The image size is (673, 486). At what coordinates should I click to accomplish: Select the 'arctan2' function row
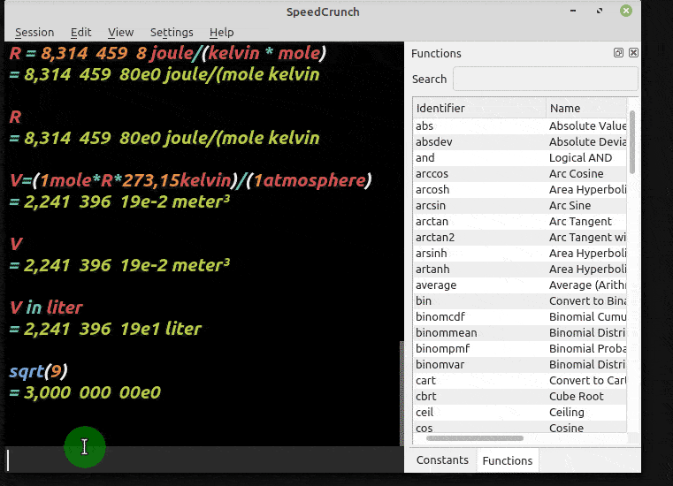[x=520, y=237]
